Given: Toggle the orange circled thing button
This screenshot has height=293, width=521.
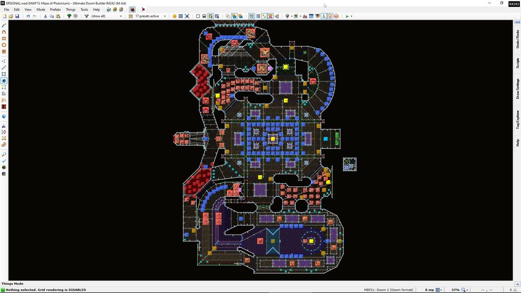Looking at the screenshot, I should (x=330, y=16).
